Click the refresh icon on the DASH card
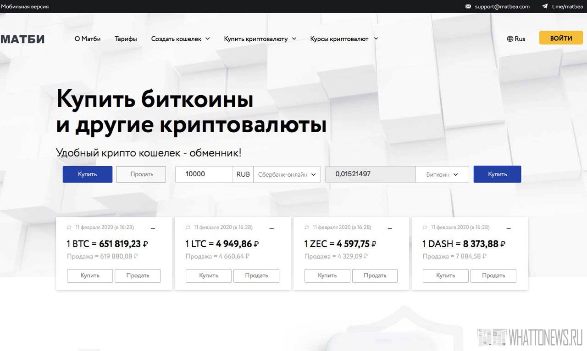The width and height of the screenshot is (587, 351). (x=425, y=227)
